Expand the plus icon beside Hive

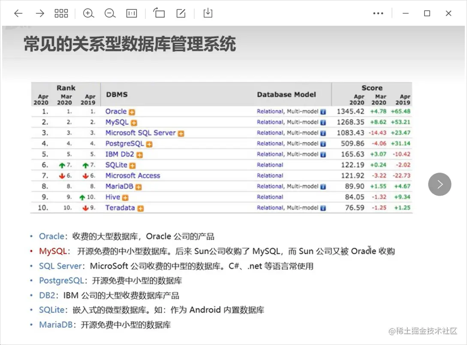125,198
